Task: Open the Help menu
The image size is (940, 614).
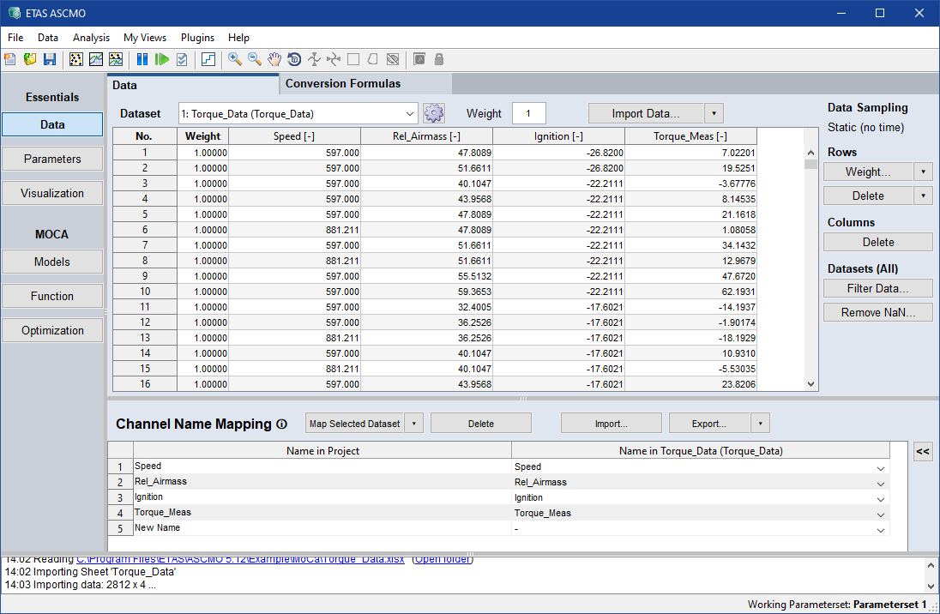Action: coord(238,37)
